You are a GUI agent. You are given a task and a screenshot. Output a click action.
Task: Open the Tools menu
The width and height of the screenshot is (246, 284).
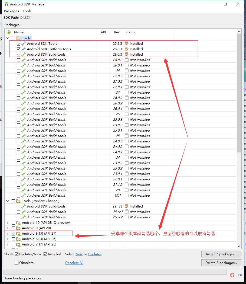[27, 11]
